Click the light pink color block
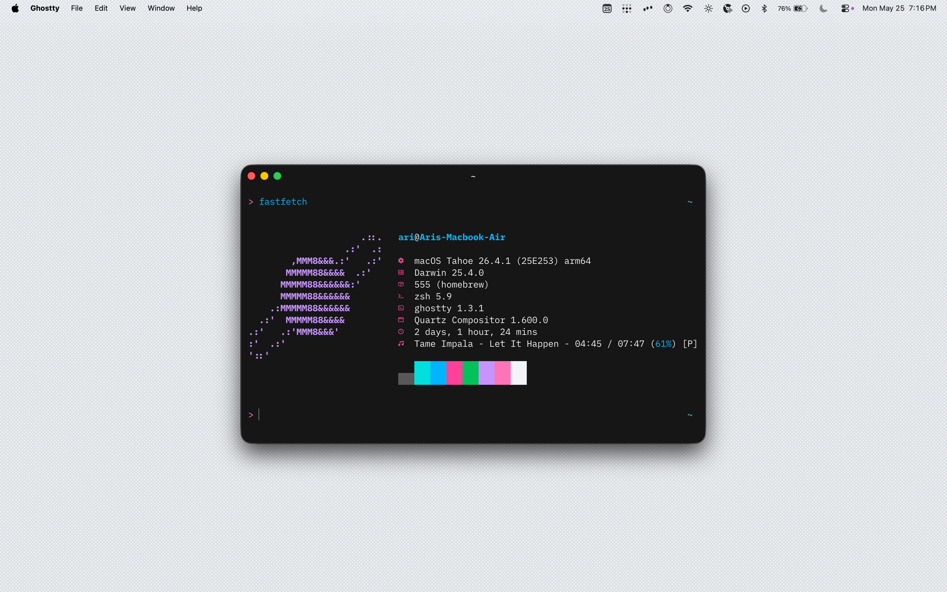 click(503, 373)
